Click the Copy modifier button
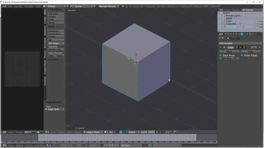 [250, 52]
